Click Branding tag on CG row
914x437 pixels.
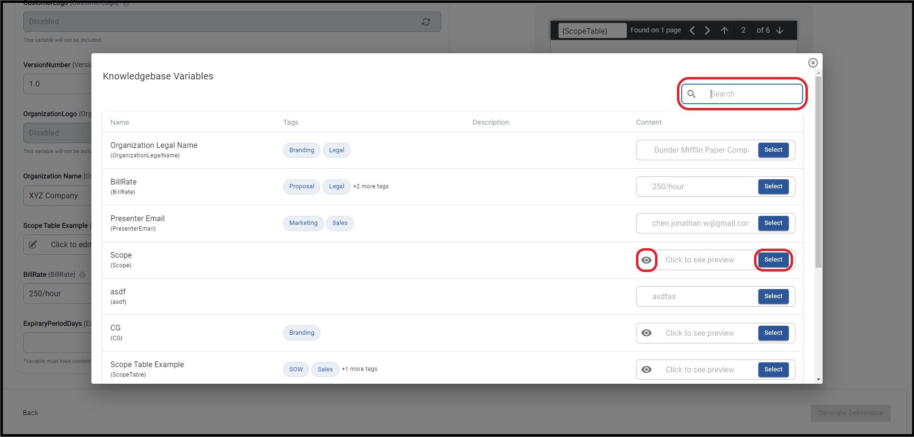click(302, 333)
